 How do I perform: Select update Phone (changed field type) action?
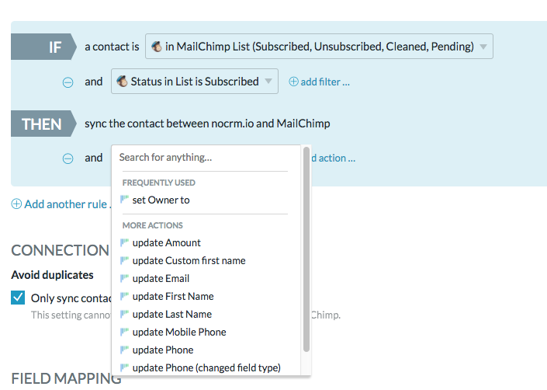(206, 367)
